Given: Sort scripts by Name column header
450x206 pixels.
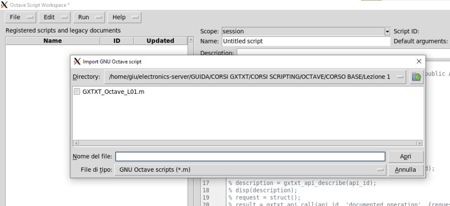Looking at the screenshot, I should (53, 41).
